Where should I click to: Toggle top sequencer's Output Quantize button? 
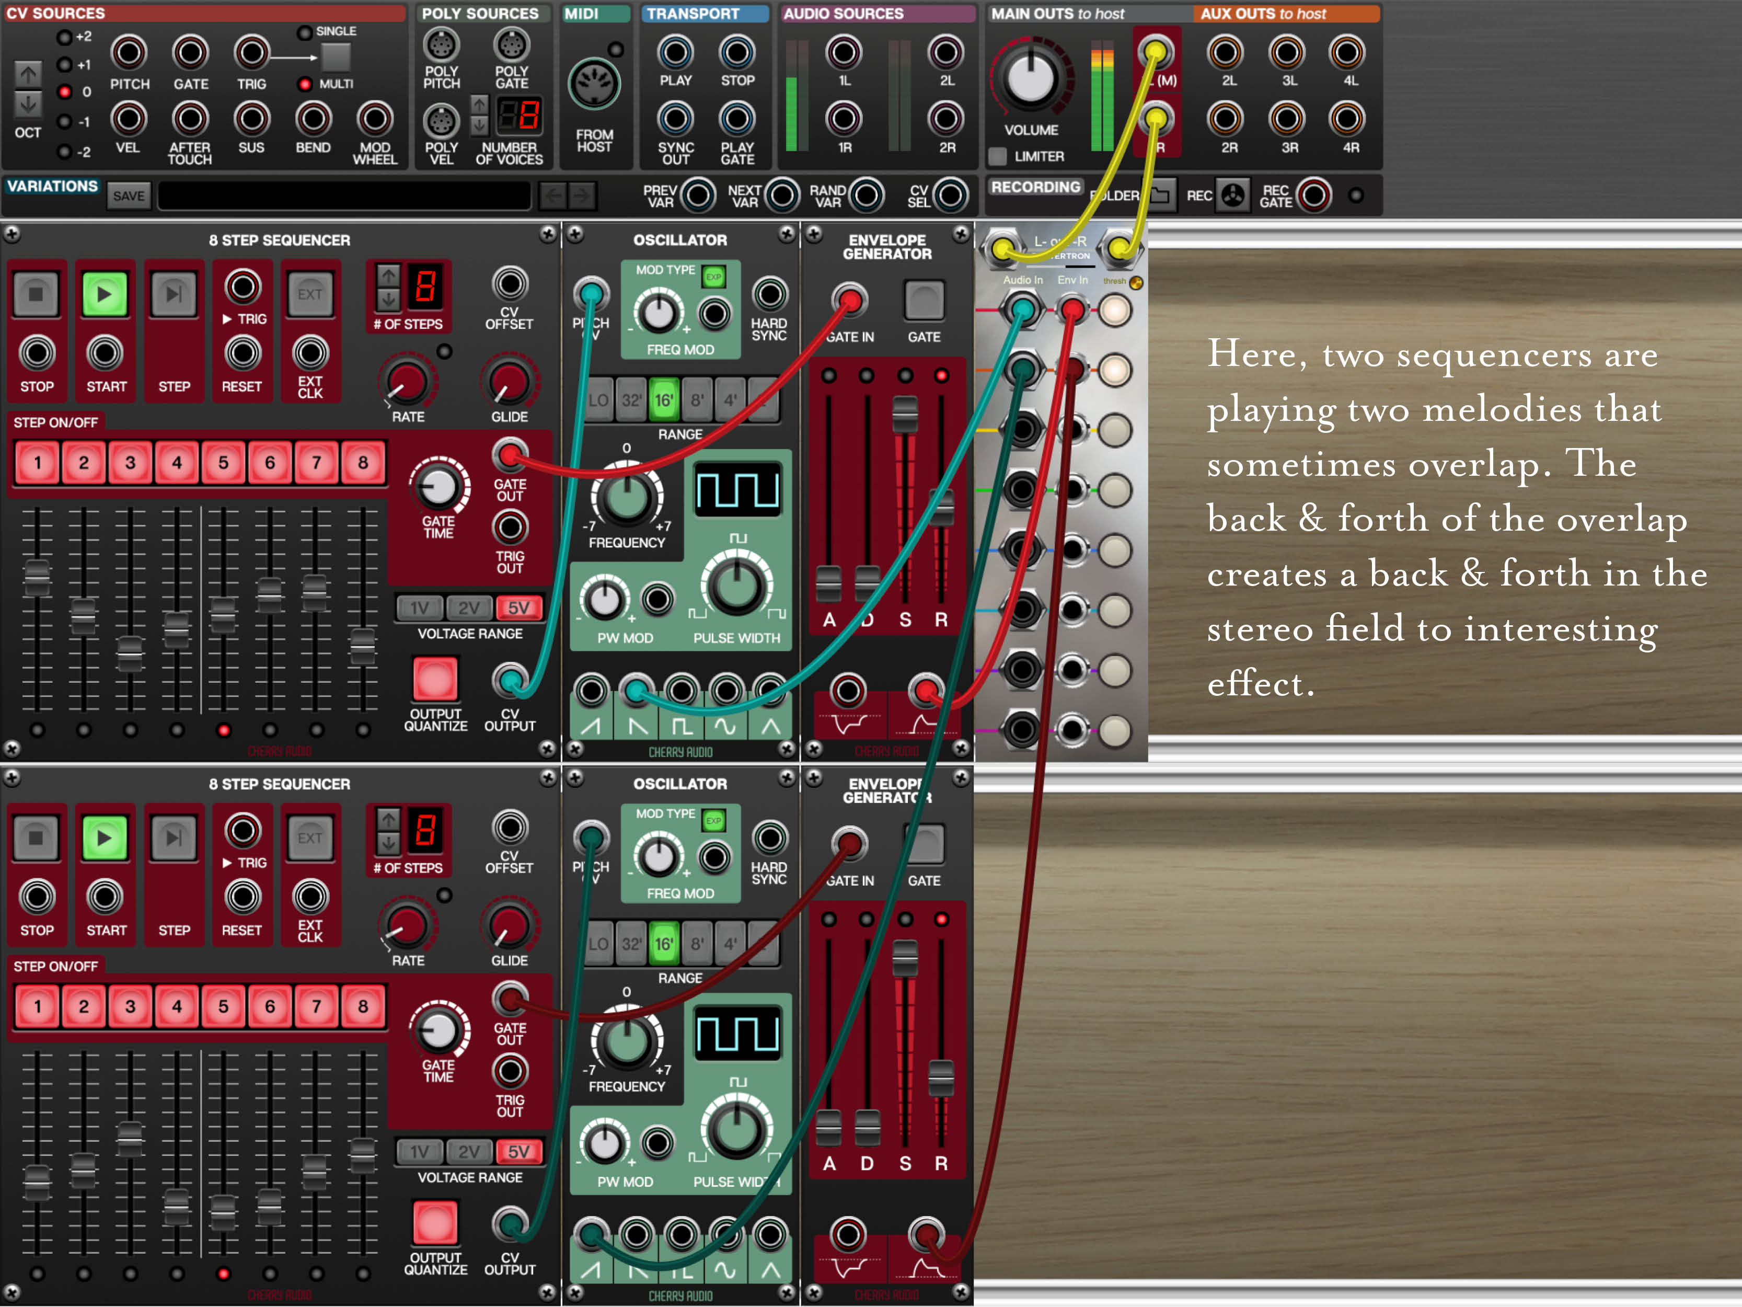pyautogui.click(x=435, y=679)
